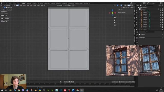Disable Cube.007 in renders camera icon
164x92 pixels.
pyautogui.click(x=162, y=23)
